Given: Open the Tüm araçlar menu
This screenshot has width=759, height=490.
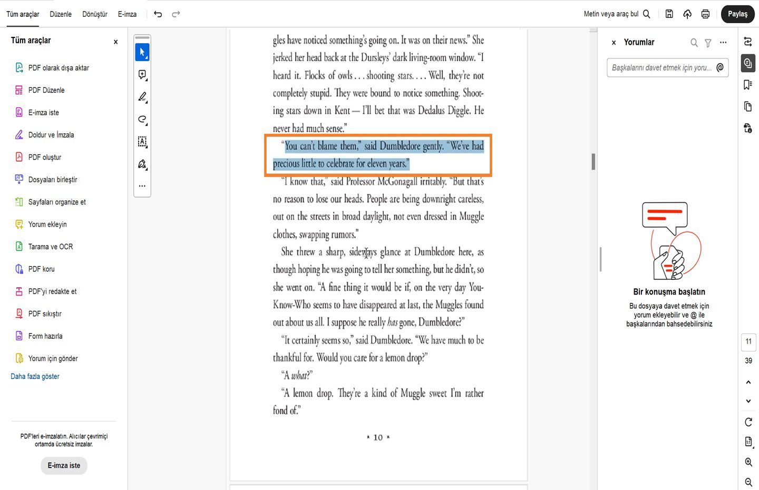Looking at the screenshot, I should click(23, 14).
